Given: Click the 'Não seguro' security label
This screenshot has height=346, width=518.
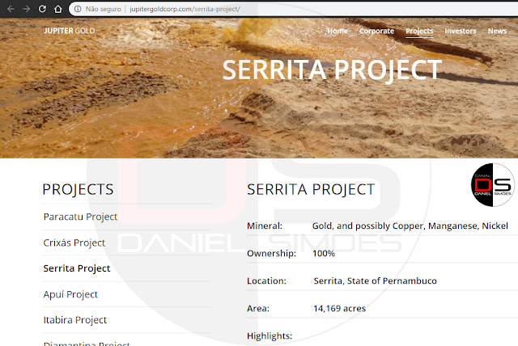Looking at the screenshot, I should 103,9.
